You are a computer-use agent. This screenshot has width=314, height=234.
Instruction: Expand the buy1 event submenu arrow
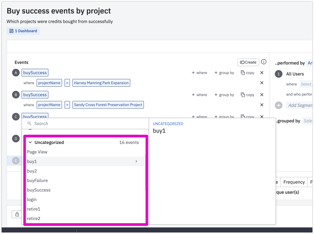pos(136,161)
